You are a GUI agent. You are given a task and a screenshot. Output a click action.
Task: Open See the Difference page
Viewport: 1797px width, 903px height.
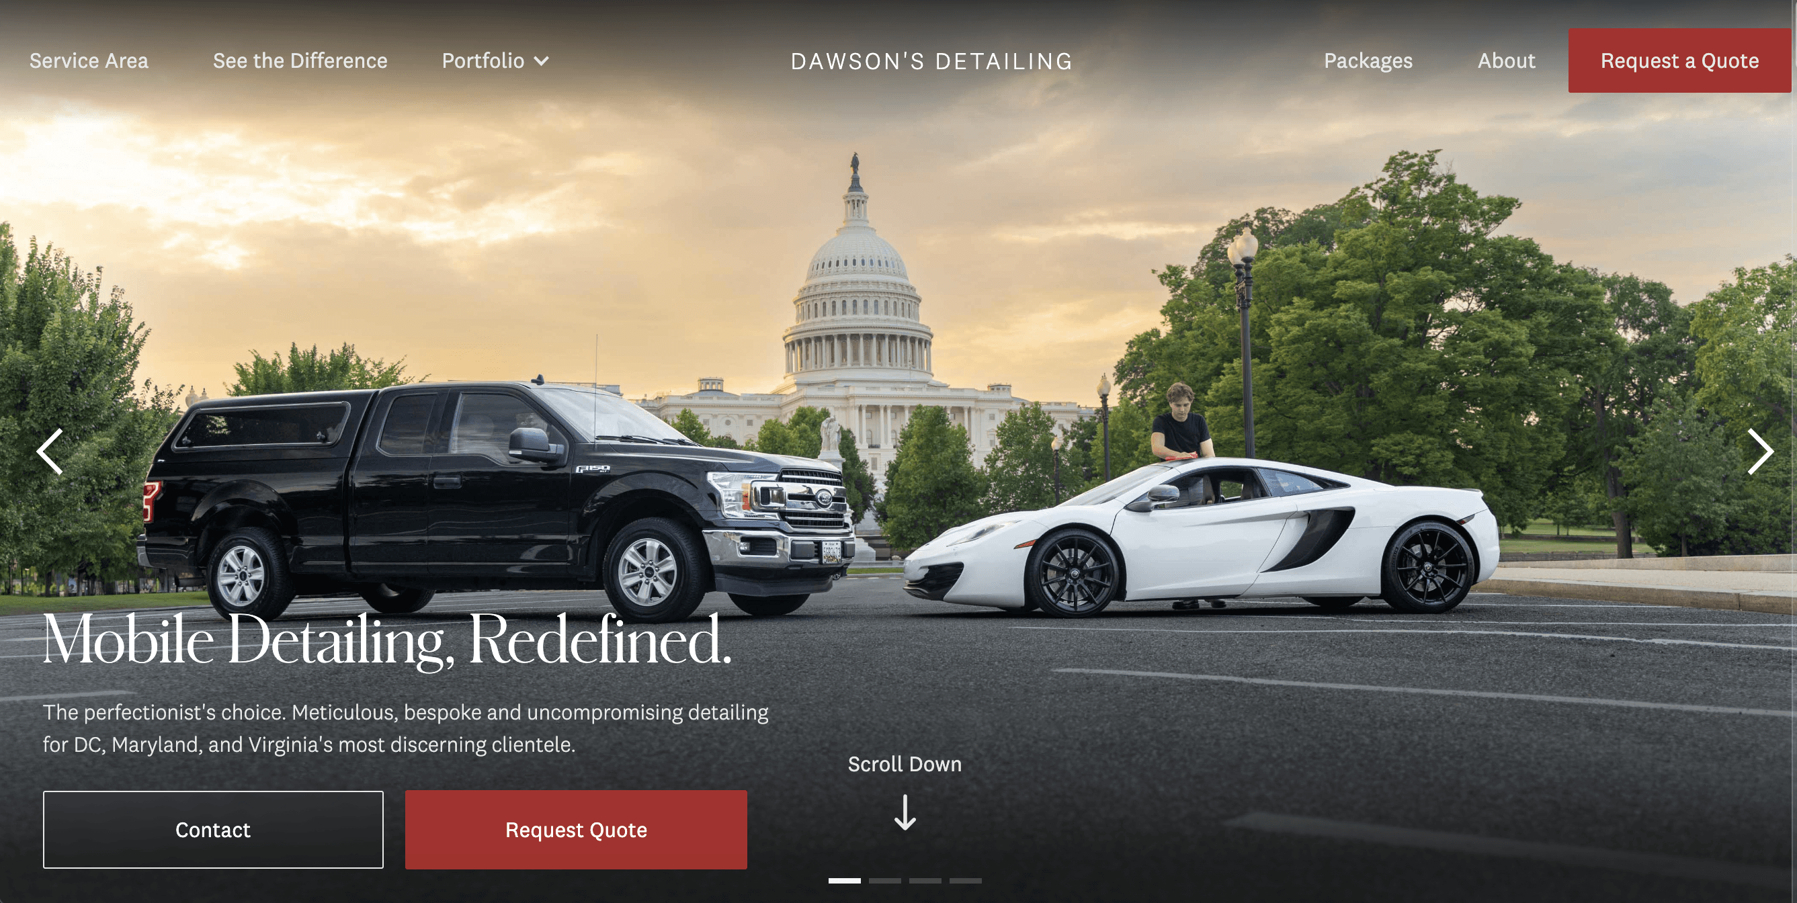click(x=300, y=60)
